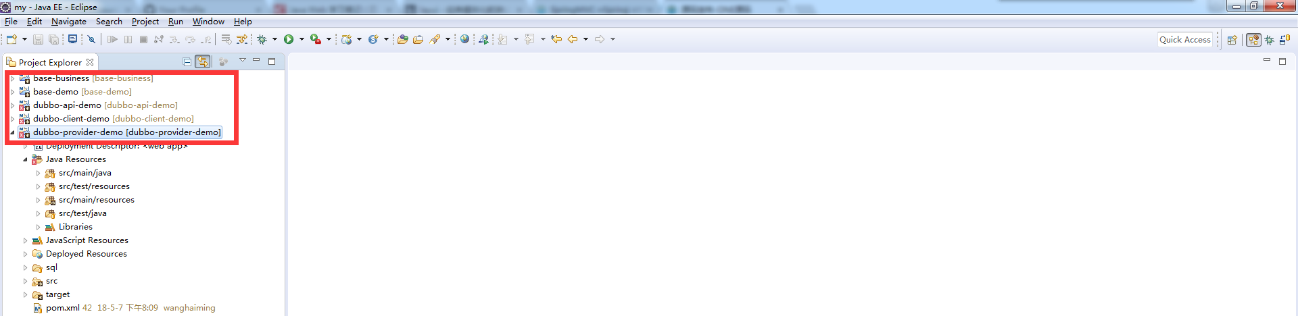Click the Step Into icon
Viewport: 1298px width, 316px height.
click(174, 39)
